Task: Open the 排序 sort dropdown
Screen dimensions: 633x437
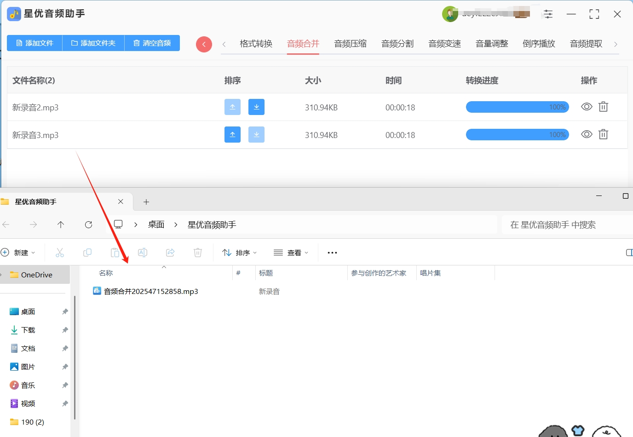Action: point(239,253)
